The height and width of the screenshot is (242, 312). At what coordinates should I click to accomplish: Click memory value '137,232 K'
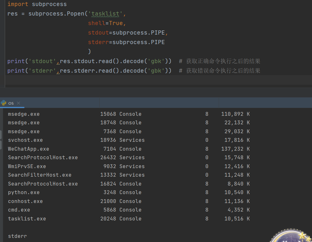pyautogui.click(x=235, y=149)
